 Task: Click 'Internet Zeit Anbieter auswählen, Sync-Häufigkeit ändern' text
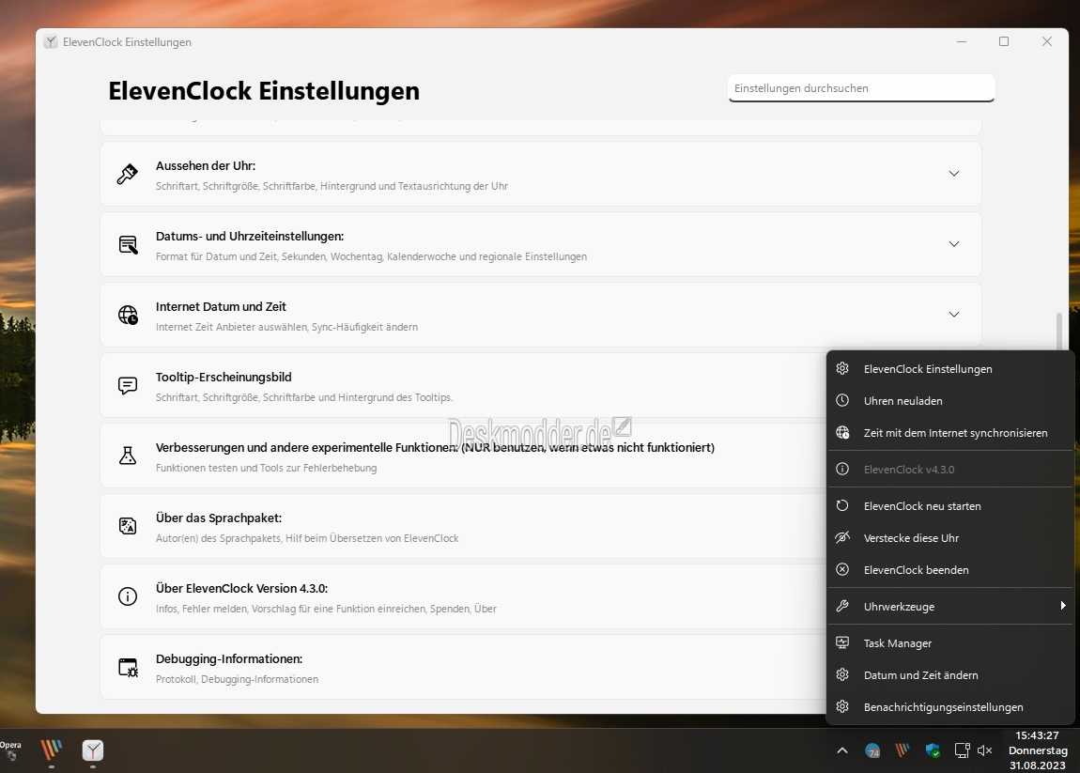click(286, 327)
